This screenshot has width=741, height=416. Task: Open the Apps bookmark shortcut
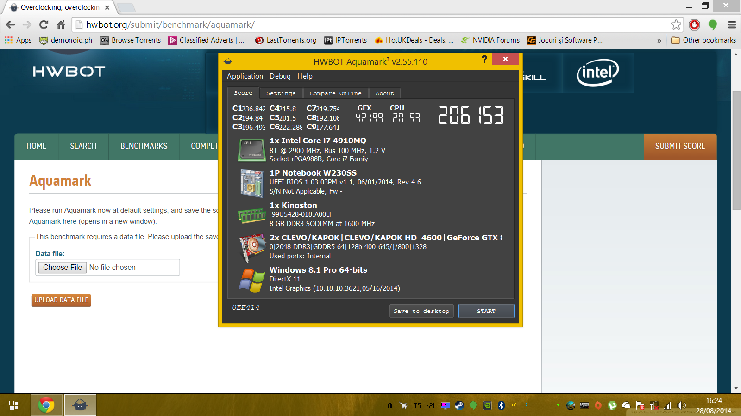click(x=18, y=40)
